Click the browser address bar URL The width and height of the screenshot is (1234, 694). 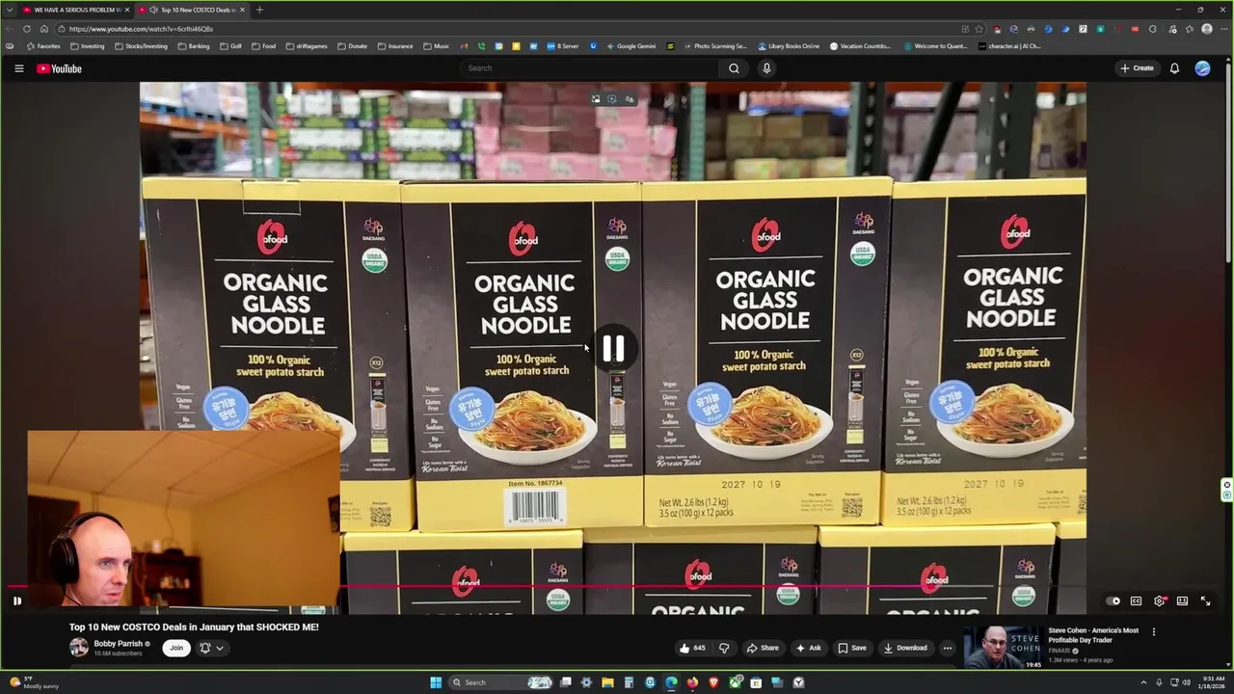click(141, 29)
